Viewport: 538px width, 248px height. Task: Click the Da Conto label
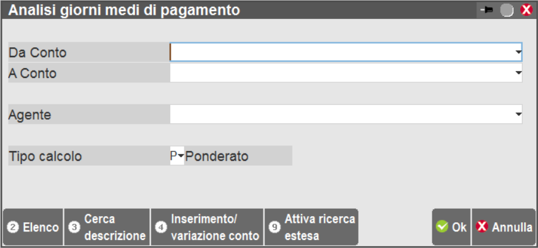point(37,53)
